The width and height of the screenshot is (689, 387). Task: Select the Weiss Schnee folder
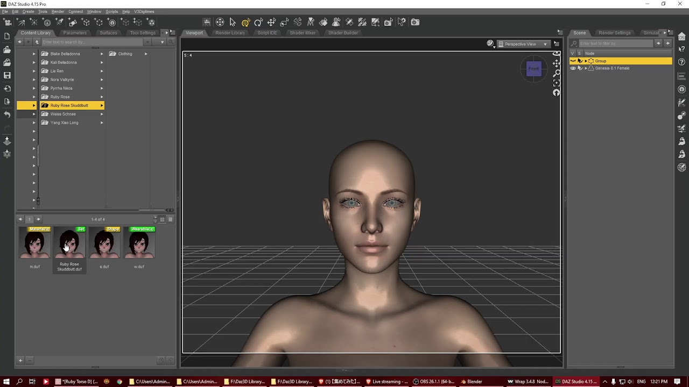point(63,114)
